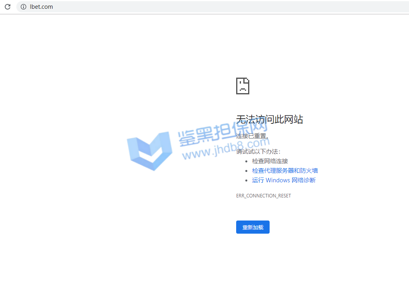The width and height of the screenshot is (409, 285).
Task: Open site information icon beside lbet.com
Action: (x=23, y=7)
